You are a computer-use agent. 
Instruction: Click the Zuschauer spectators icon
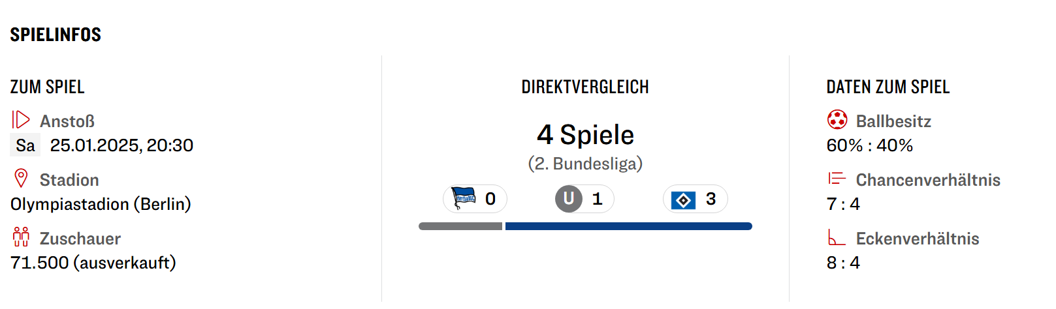[x=21, y=237]
